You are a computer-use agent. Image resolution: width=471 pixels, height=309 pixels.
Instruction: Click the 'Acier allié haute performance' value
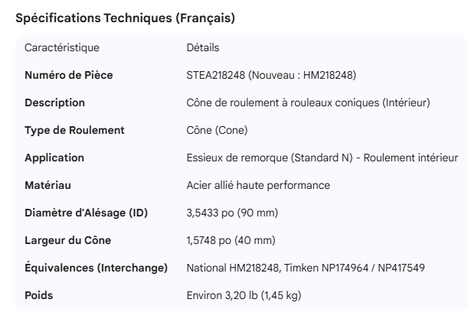[258, 185]
